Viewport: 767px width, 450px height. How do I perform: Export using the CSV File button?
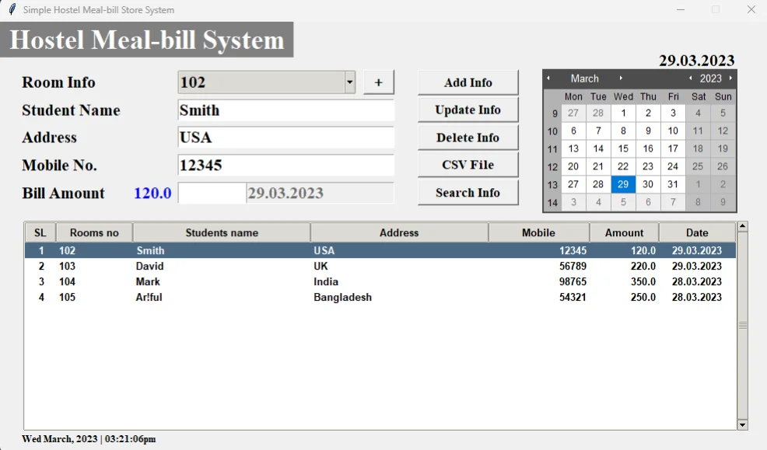[x=468, y=165]
